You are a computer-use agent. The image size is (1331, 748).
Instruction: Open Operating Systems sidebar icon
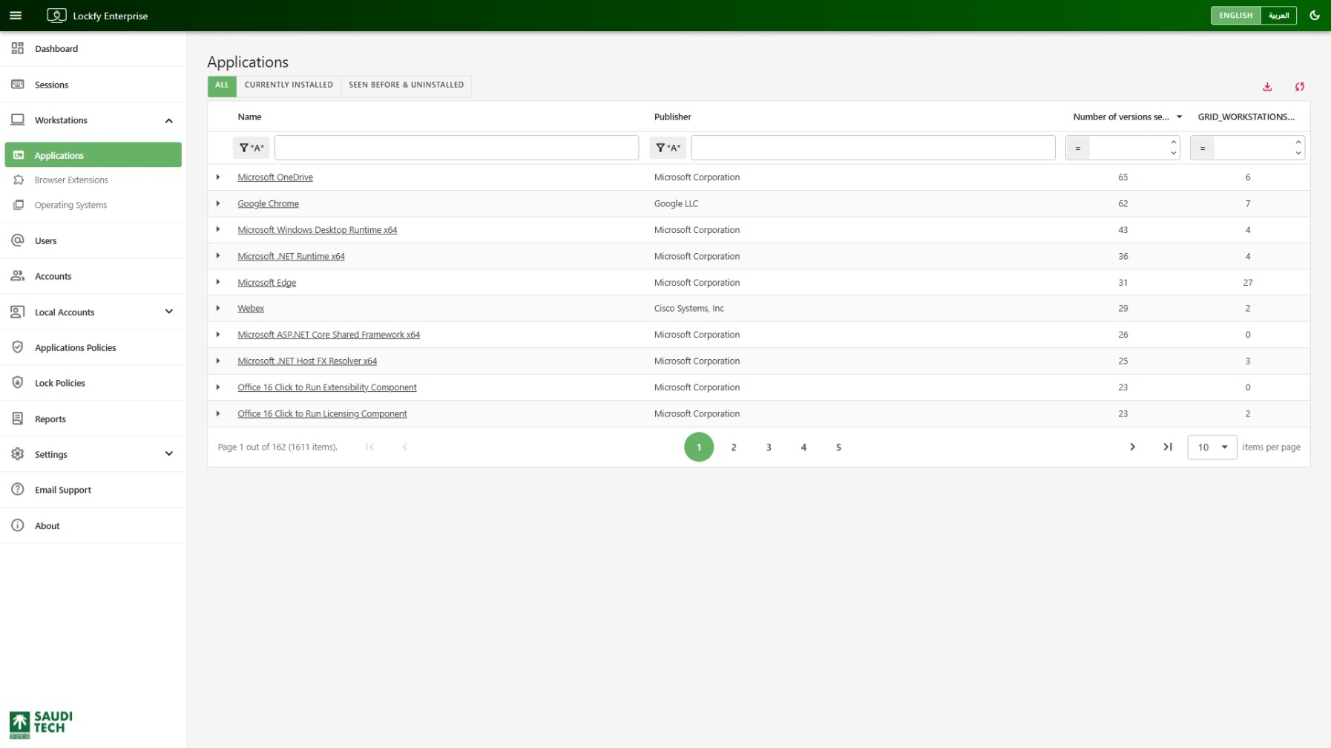pyautogui.click(x=19, y=205)
